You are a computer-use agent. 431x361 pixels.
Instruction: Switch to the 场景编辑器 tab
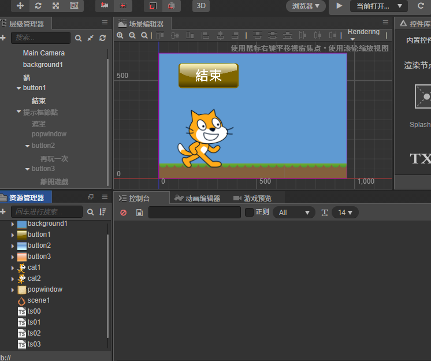pyautogui.click(x=142, y=24)
